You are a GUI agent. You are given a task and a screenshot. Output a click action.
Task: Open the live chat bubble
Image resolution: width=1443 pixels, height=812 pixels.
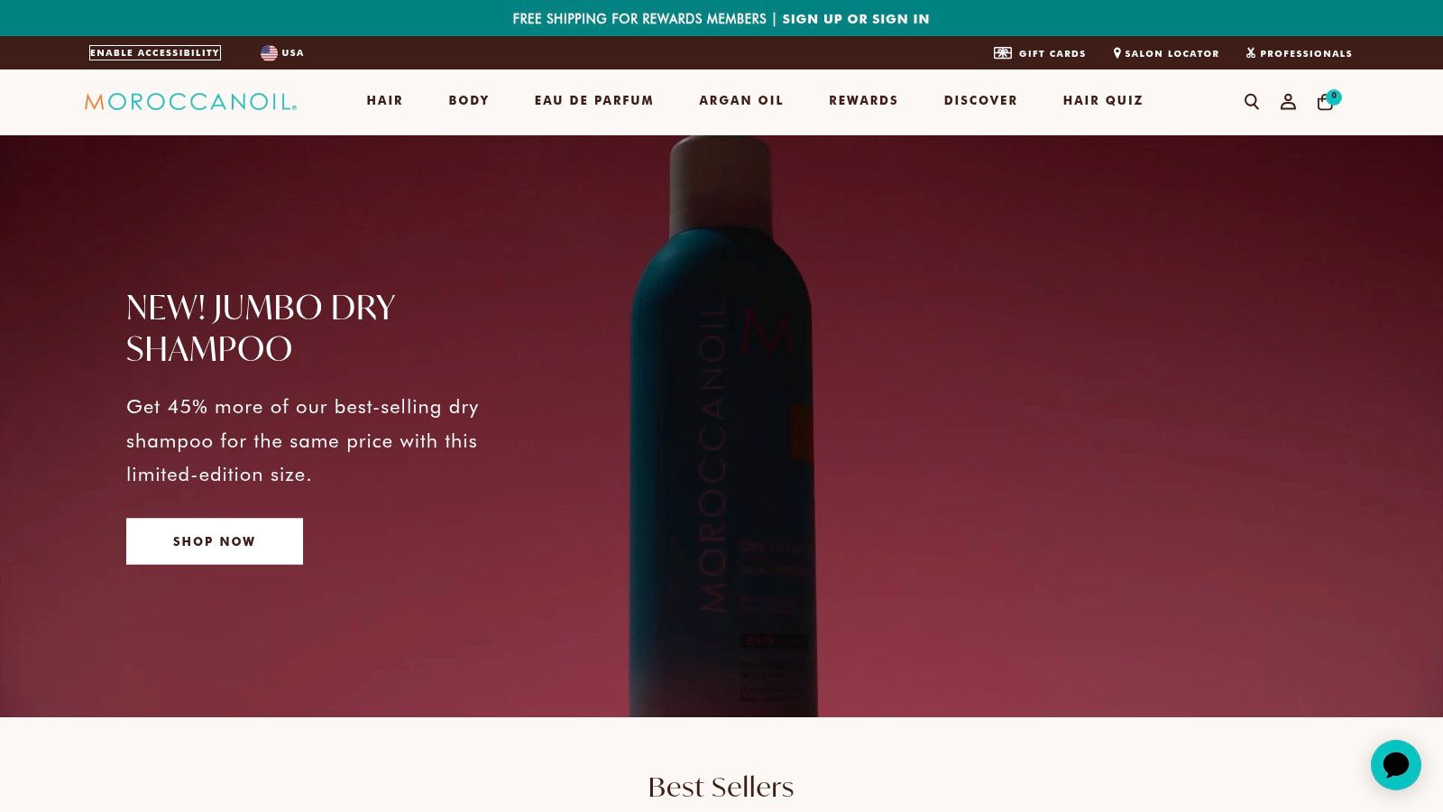click(x=1396, y=765)
